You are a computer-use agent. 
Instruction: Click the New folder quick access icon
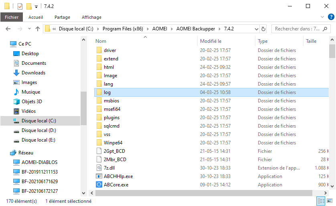coord(29,6)
